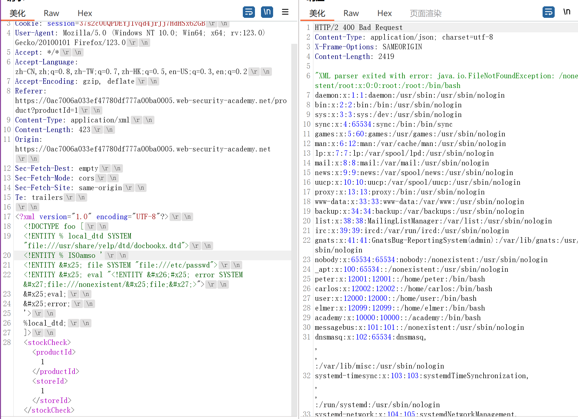Click the response Content-Type: application/json header

click(x=404, y=37)
